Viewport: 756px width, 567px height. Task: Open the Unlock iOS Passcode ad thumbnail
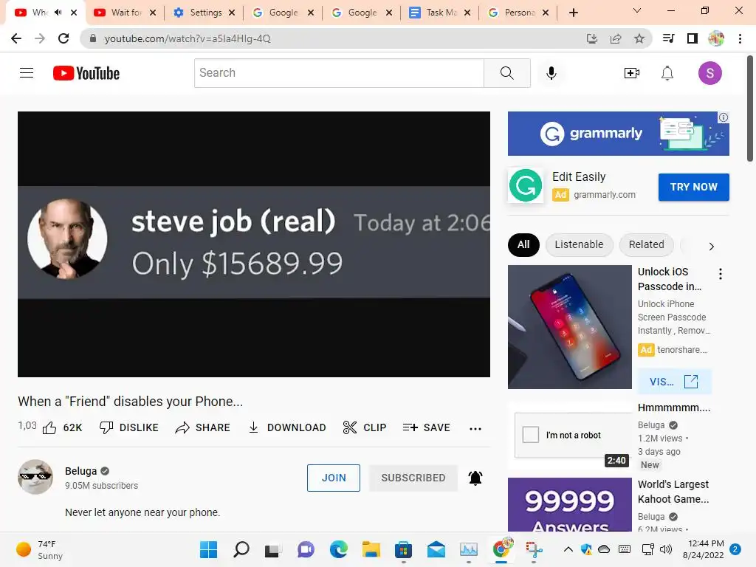click(570, 327)
